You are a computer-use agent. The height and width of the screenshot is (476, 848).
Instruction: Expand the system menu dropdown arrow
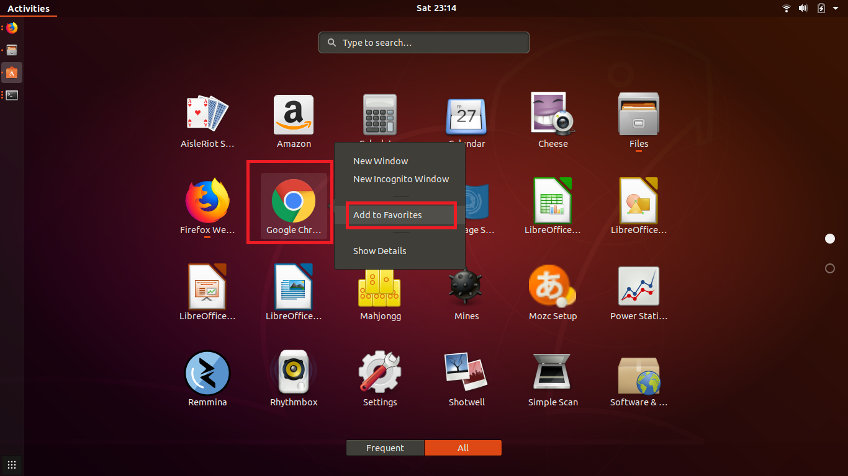tap(836, 9)
